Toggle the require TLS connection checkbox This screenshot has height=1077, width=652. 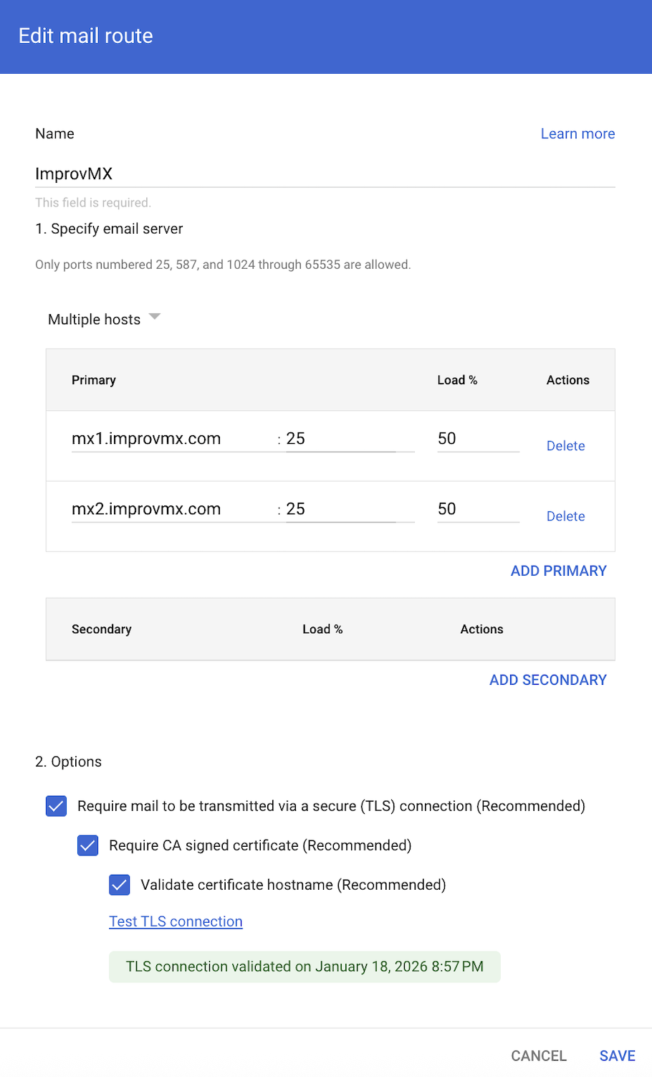pos(57,806)
